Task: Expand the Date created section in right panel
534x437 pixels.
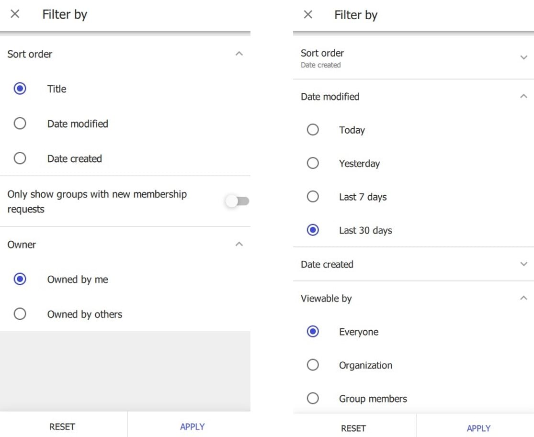Action: [523, 264]
